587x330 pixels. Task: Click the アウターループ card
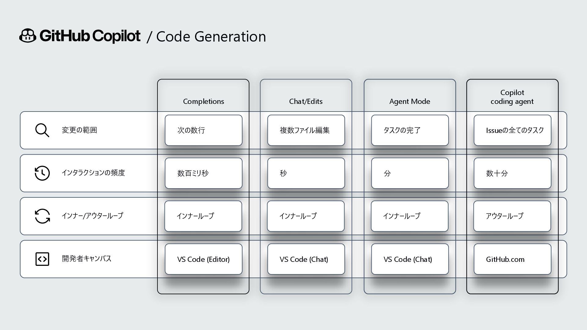[x=512, y=216]
